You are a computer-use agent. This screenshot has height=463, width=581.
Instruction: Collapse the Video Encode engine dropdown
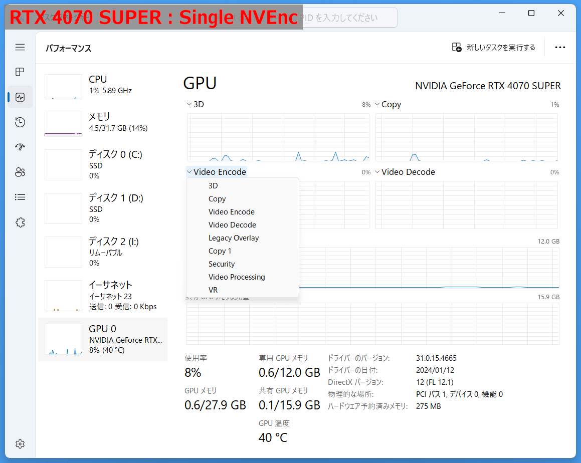point(217,172)
